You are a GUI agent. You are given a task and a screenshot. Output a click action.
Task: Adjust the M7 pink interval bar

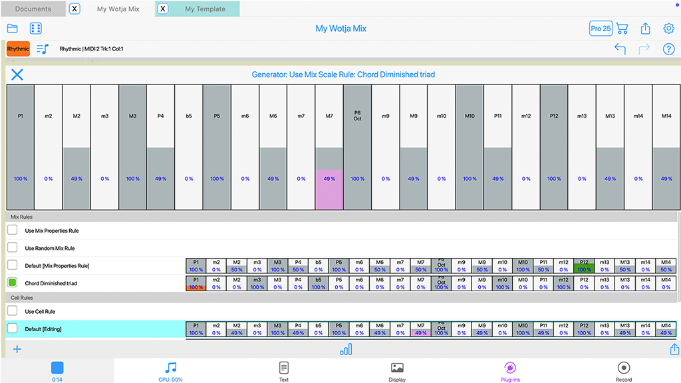tap(329, 190)
